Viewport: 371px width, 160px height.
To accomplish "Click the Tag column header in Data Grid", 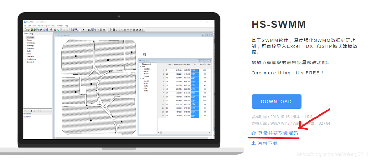I will tap(194, 64).
